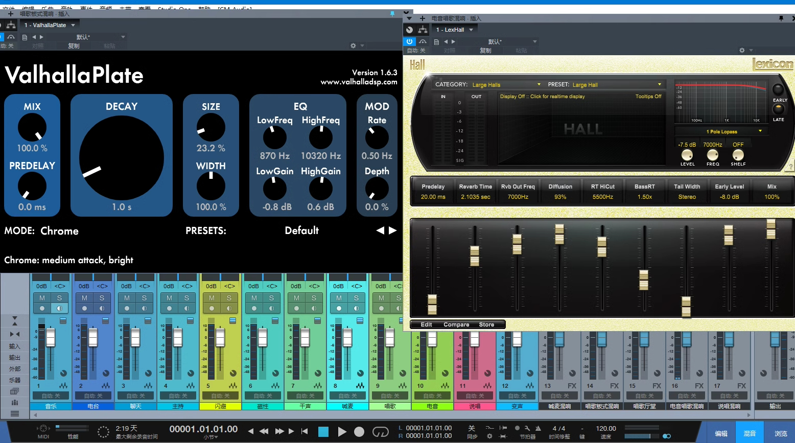Show 外部 external devices in console sidebar
This screenshot has height=443, width=795.
[15, 369]
